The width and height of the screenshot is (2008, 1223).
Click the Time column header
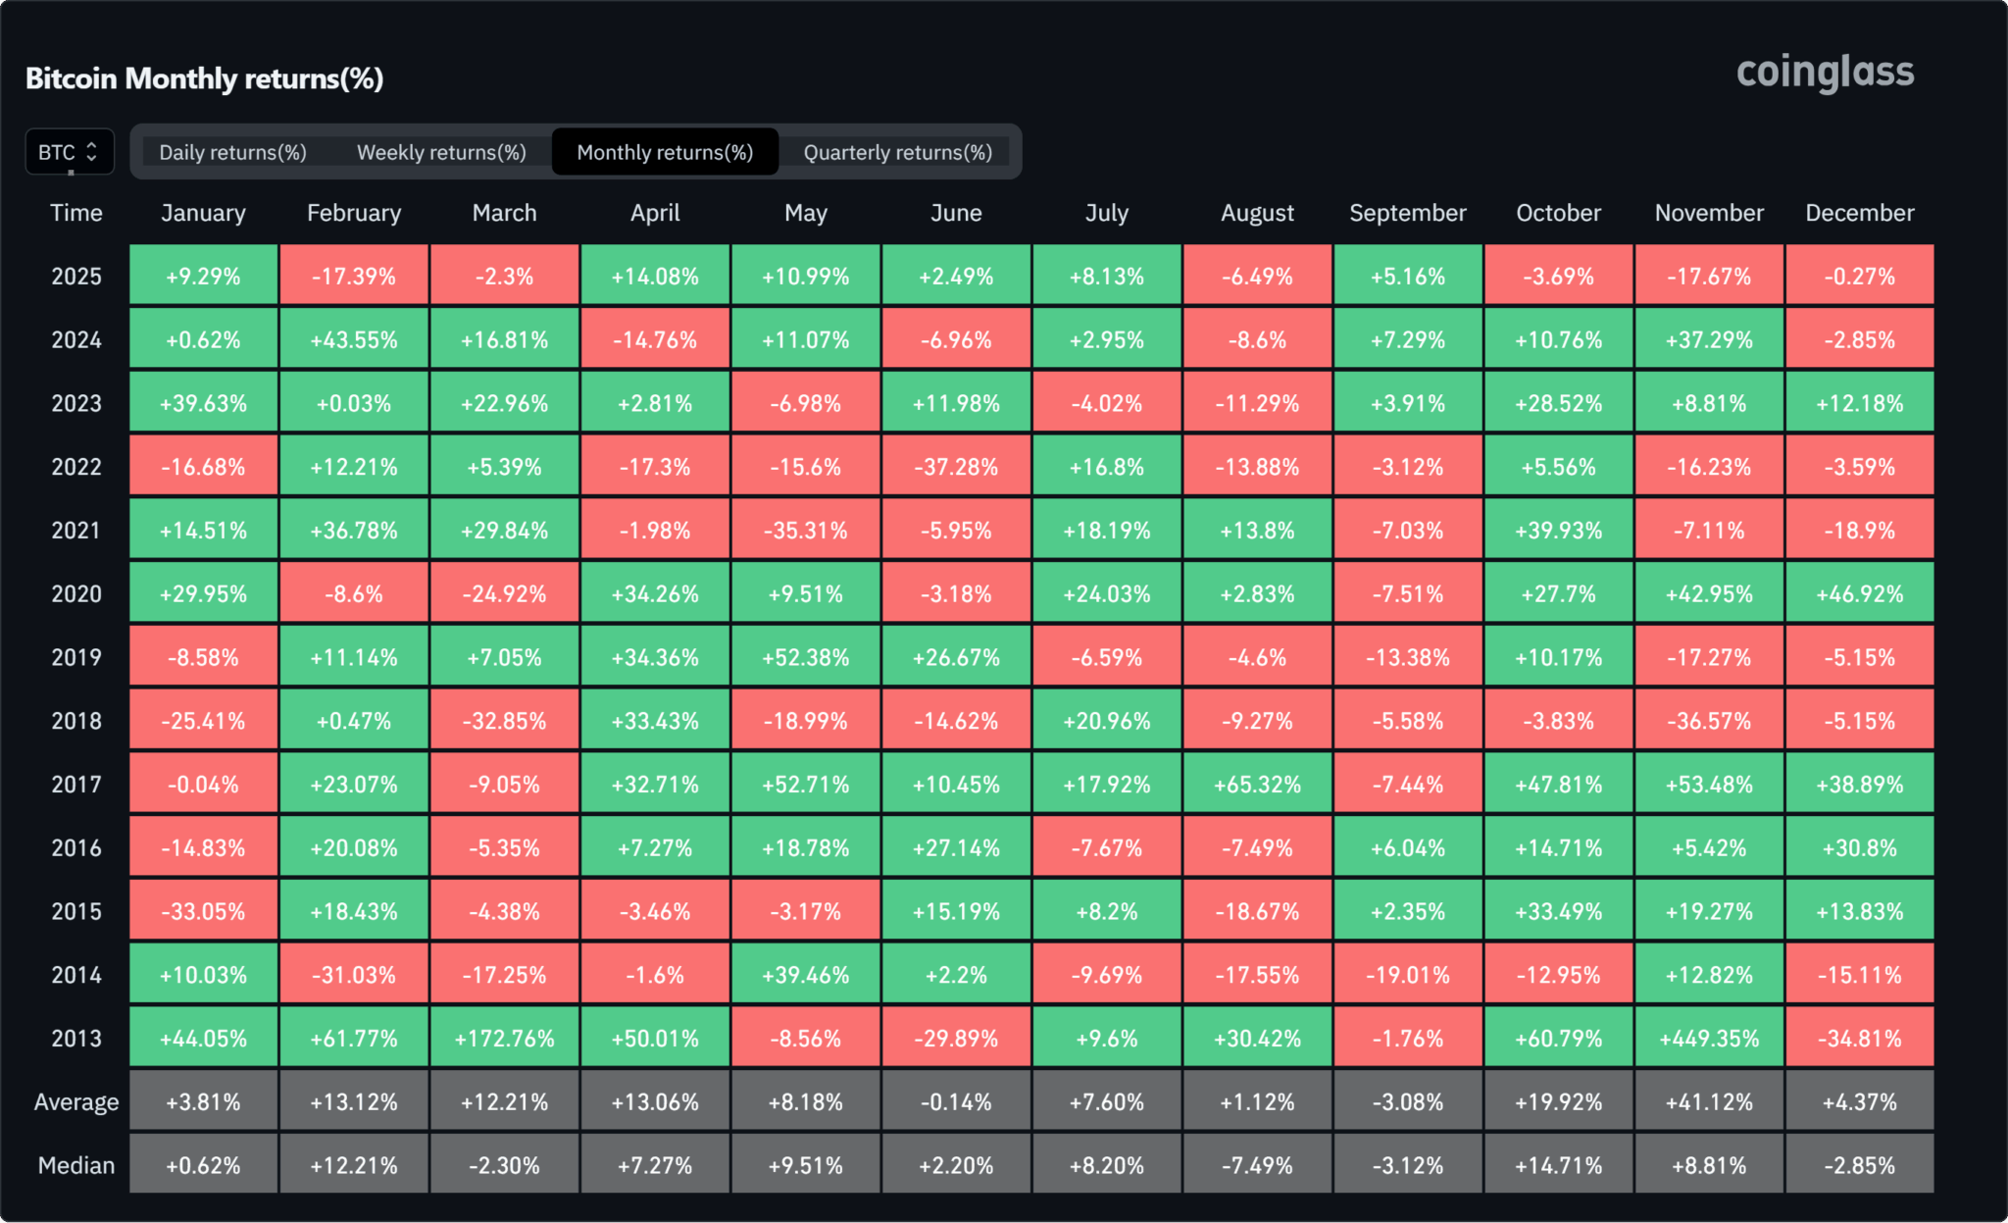(76, 213)
